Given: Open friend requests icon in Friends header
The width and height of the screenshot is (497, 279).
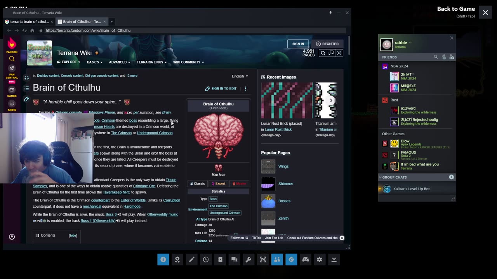Looking at the screenshot, I should 444,57.
